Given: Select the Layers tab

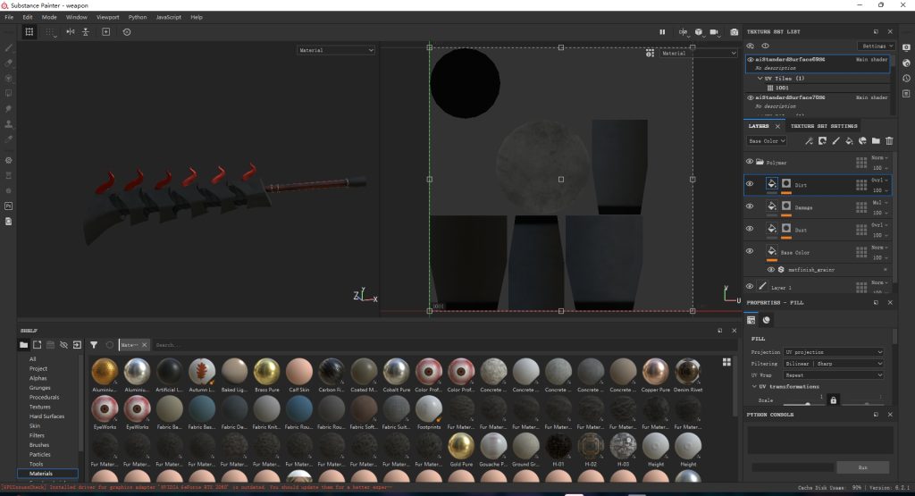Looking at the screenshot, I should click(759, 126).
